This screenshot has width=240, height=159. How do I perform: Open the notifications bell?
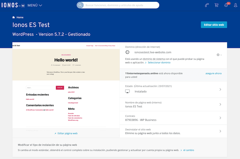(x=226, y=5)
